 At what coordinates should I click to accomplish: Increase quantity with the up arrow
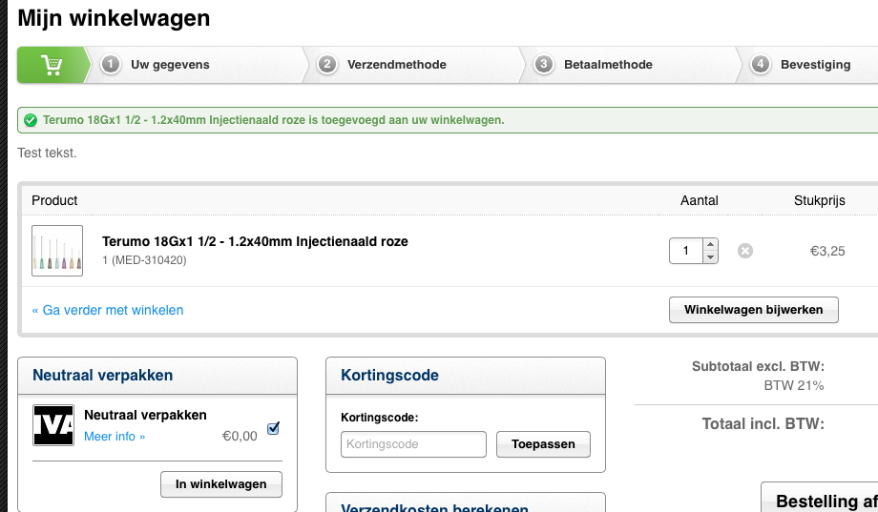[x=710, y=244]
